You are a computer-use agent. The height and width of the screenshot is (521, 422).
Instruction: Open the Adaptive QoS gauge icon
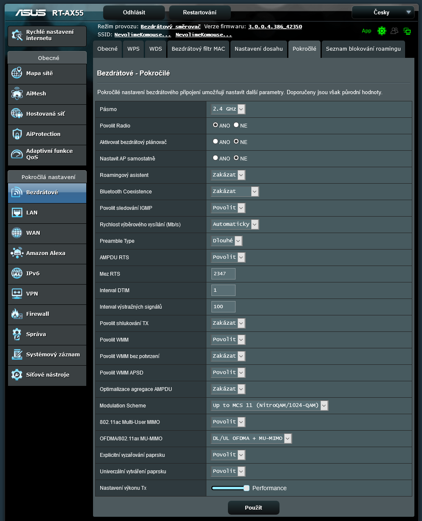(x=17, y=154)
